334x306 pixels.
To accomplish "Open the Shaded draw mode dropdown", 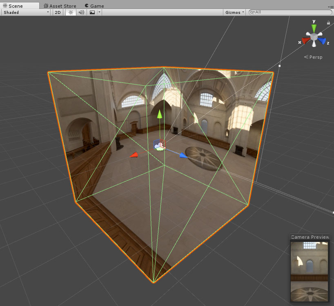I will (26, 12).
